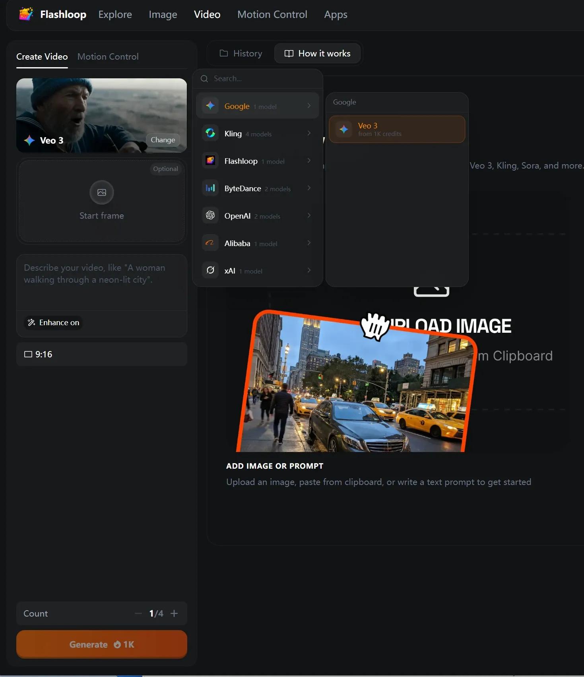The width and height of the screenshot is (584, 677).
Task: Expand the ByteDance models chevron
Action: coord(309,188)
